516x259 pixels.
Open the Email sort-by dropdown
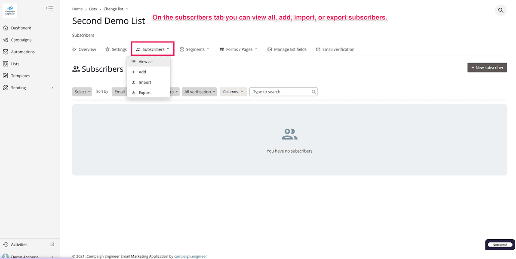coord(119,92)
